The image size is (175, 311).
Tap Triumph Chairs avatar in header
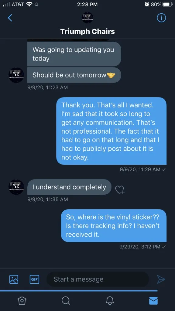point(87,18)
